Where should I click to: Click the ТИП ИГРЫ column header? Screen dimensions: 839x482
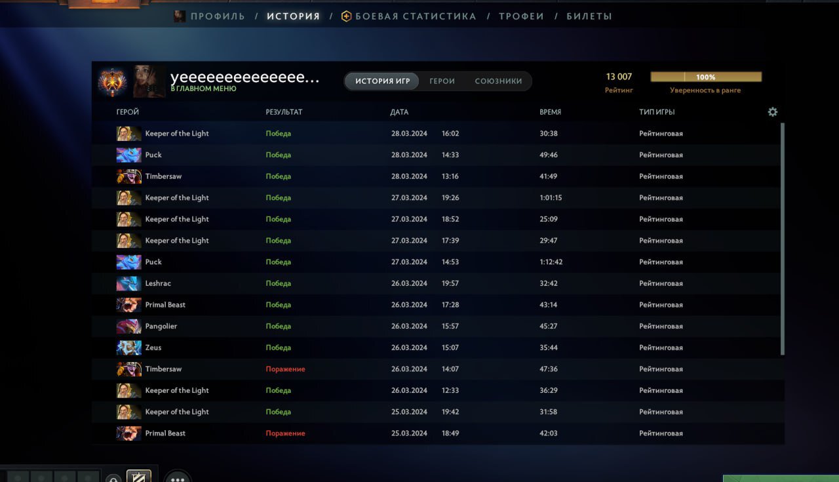point(657,112)
